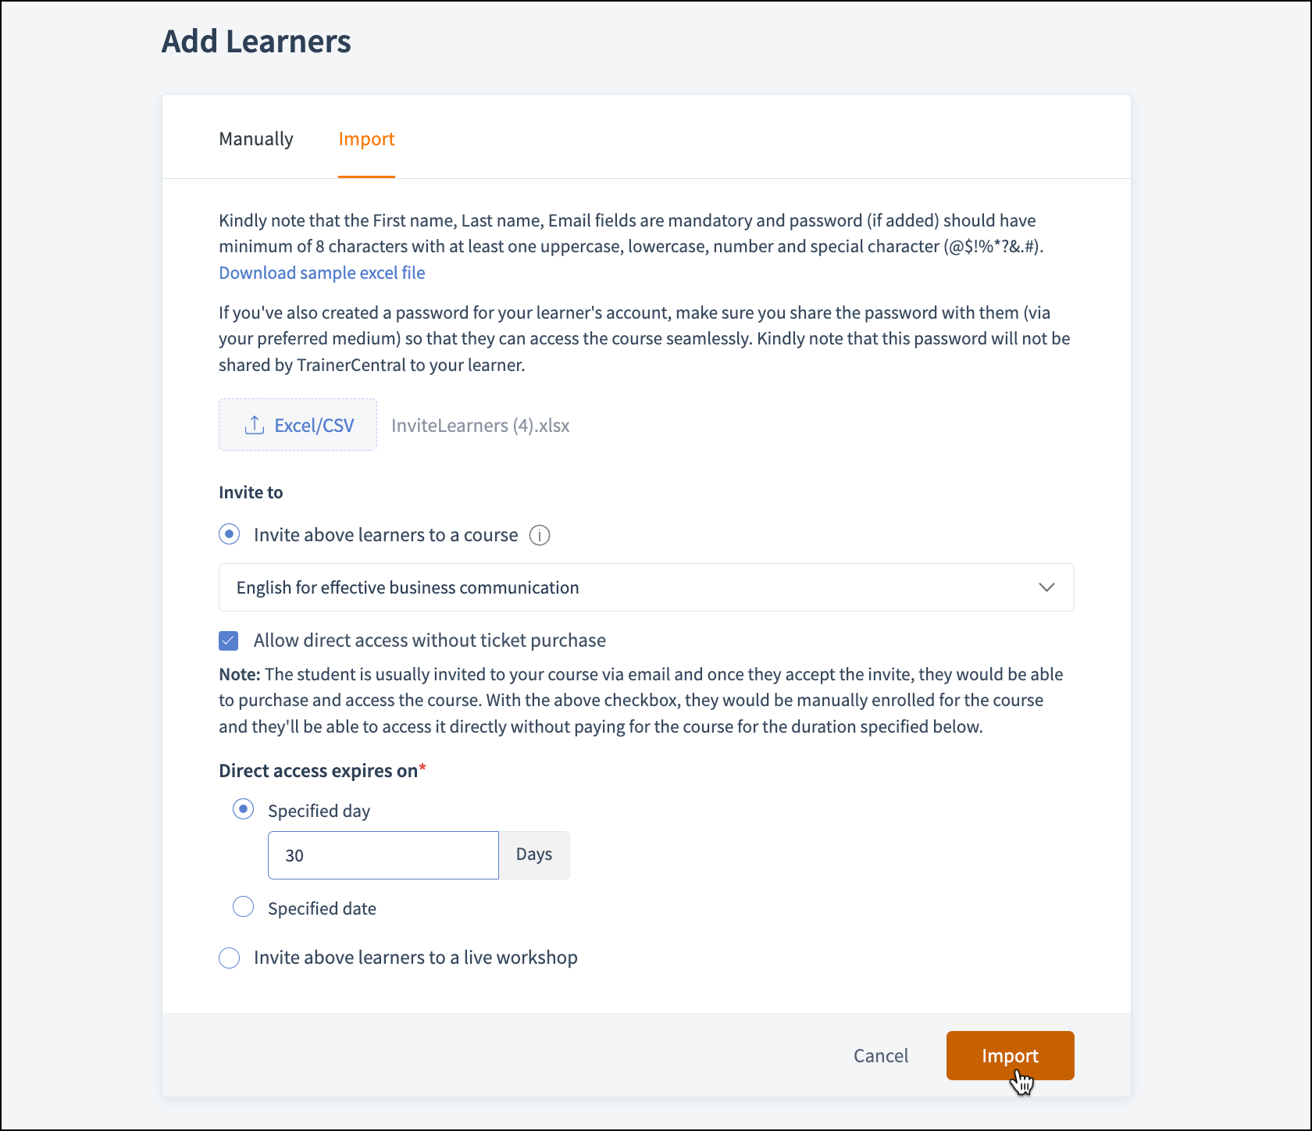Screen dimensions: 1312x1131
Task: Click the Allow direct access checkbox label text
Action: tap(430, 640)
